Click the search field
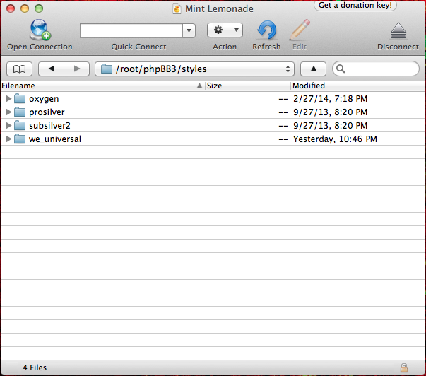Viewport: 426px width, 376px height. click(376, 69)
